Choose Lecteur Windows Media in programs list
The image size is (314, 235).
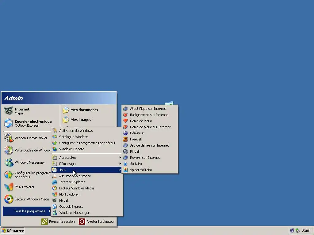(x=86, y=188)
